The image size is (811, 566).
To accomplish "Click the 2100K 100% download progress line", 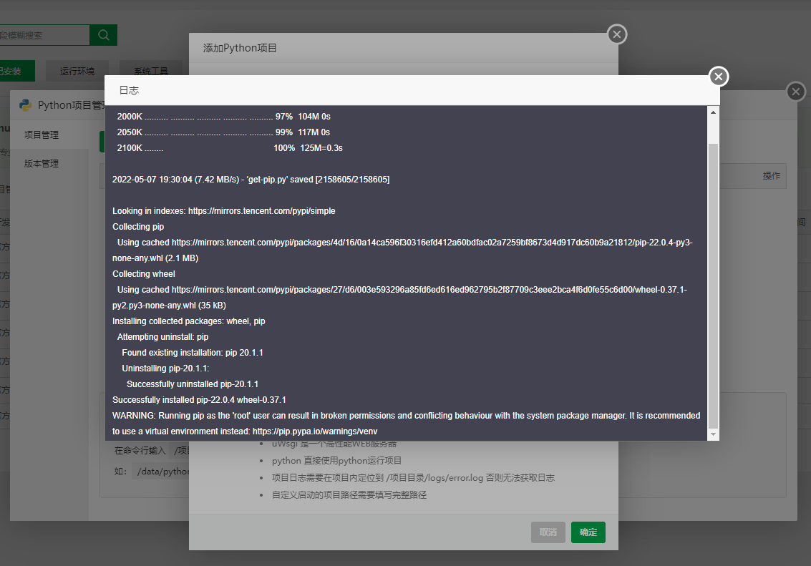I will (x=230, y=148).
